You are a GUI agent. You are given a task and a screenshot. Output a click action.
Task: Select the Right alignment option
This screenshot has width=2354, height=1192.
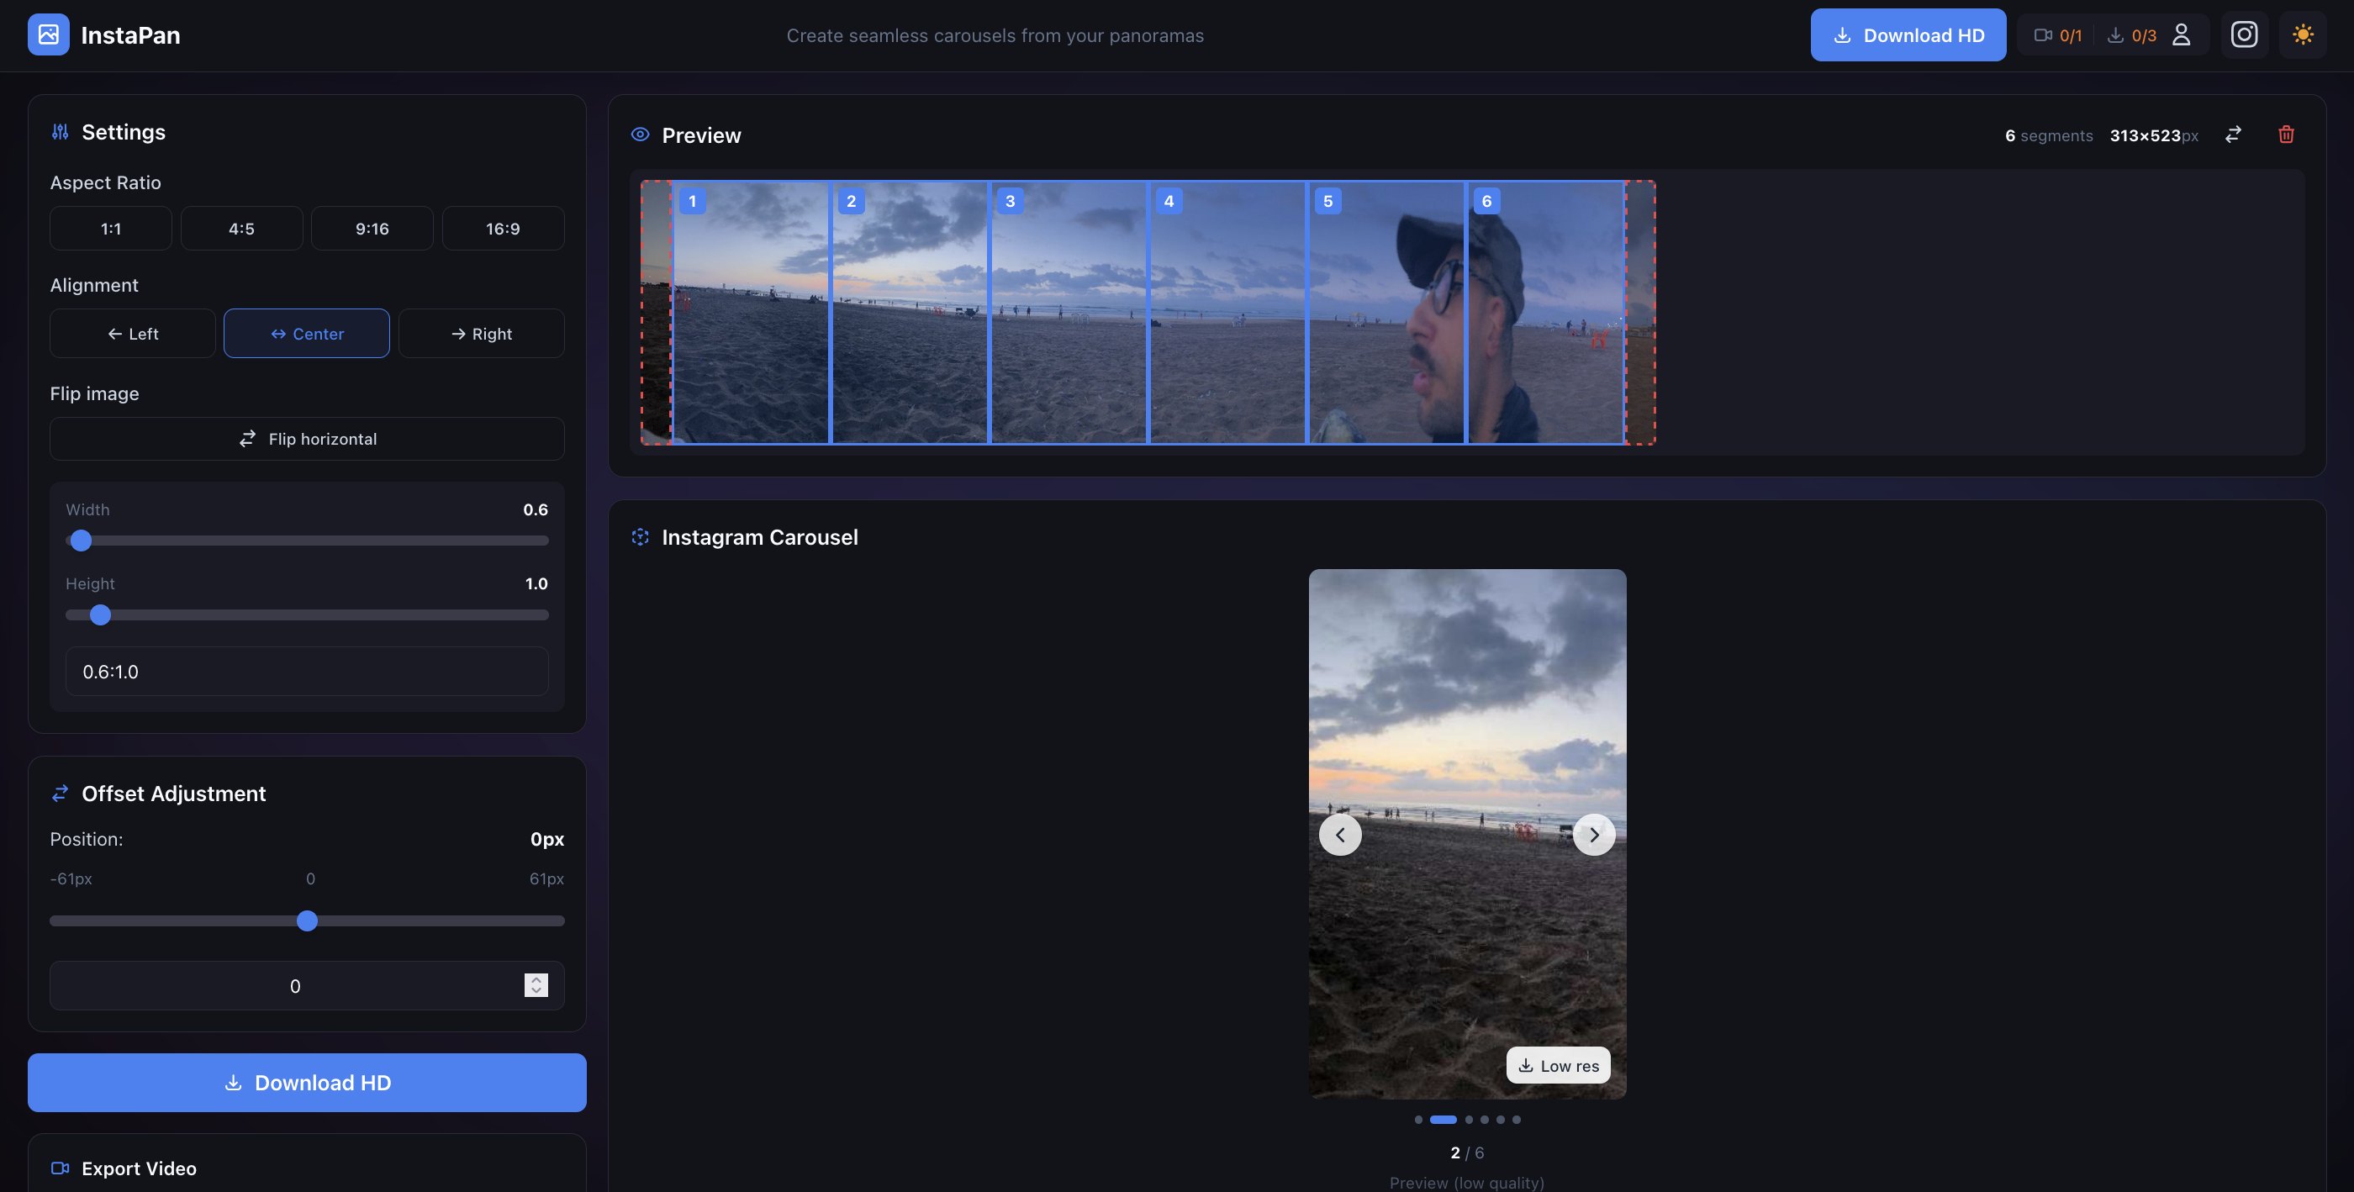click(x=482, y=334)
